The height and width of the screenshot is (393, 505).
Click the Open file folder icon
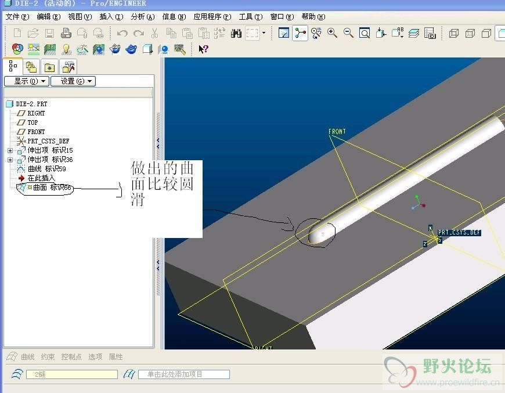[33, 33]
